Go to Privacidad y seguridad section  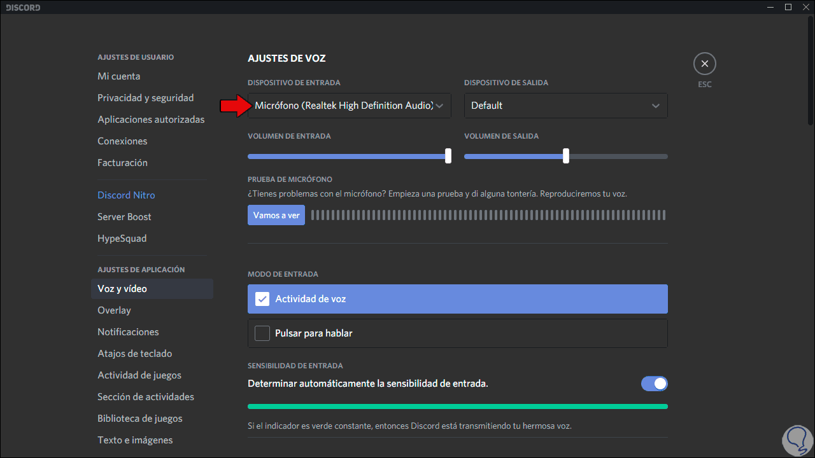click(145, 98)
